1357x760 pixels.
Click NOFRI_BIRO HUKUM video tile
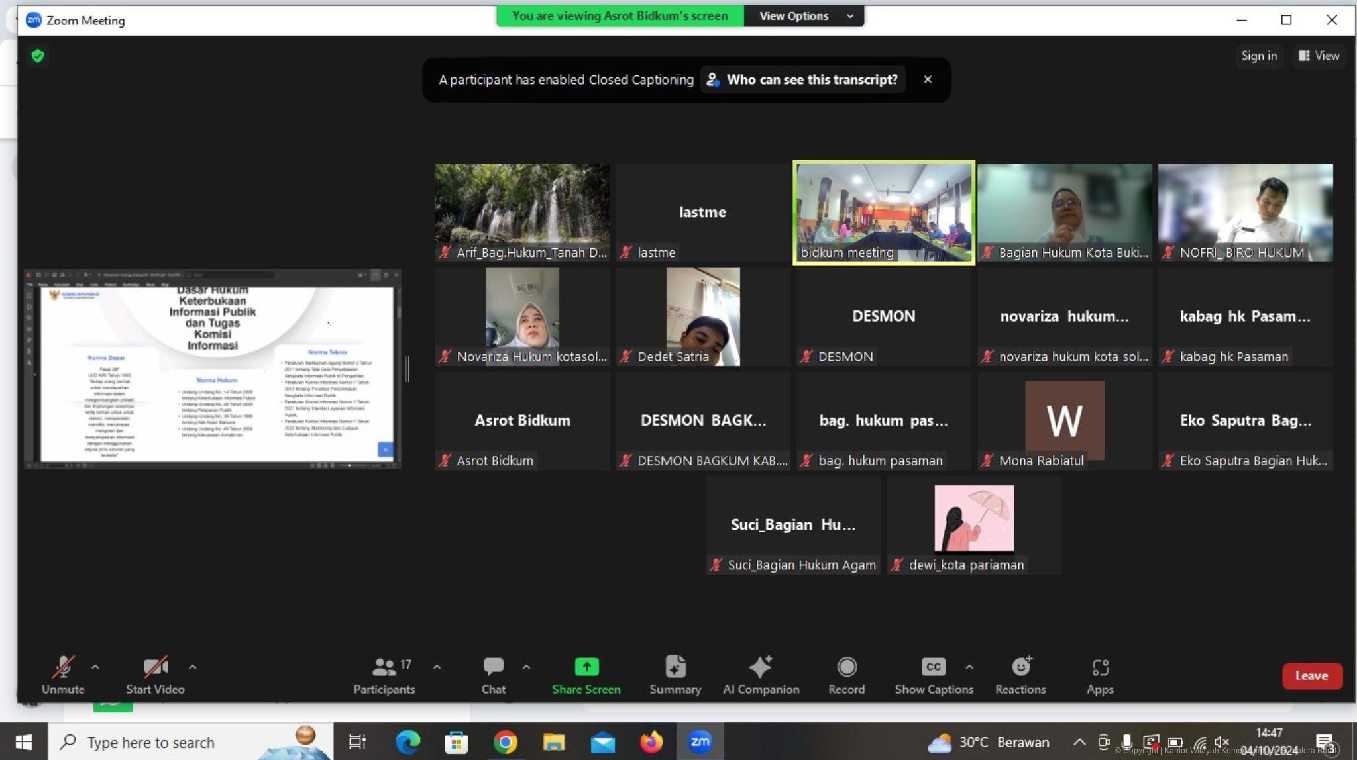point(1245,213)
